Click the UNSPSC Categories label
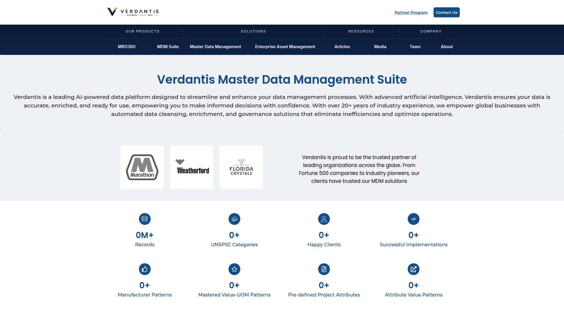Screen dimensions: 564x317 234,245
